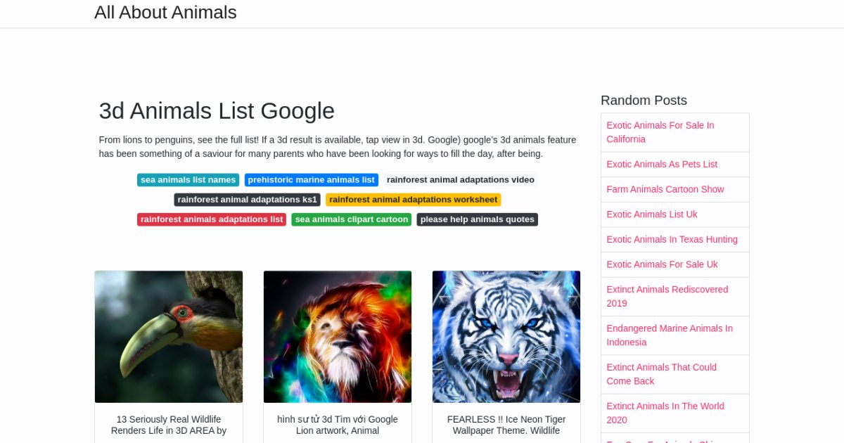
Task: Open the 'sea animals clipart cartoon' tag
Action: (352, 219)
